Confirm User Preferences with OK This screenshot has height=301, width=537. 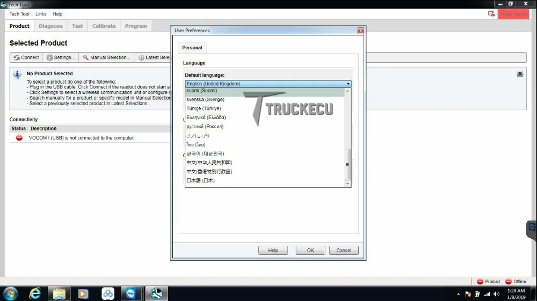click(x=310, y=251)
